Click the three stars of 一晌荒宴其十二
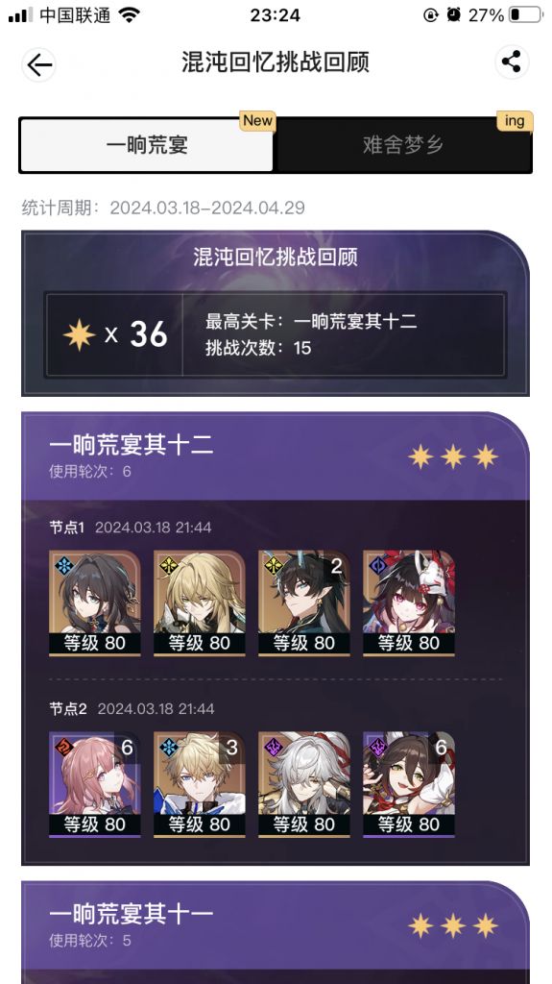 (x=453, y=456)
